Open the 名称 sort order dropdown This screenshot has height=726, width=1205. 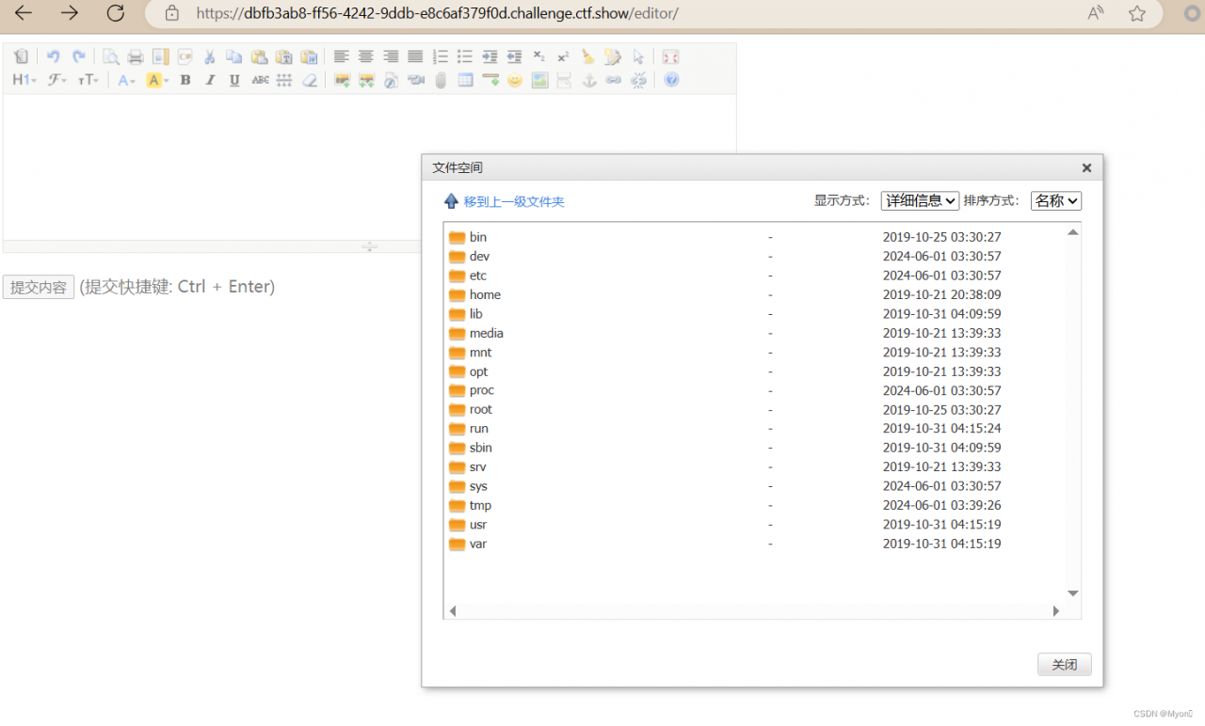[1055, 200]
